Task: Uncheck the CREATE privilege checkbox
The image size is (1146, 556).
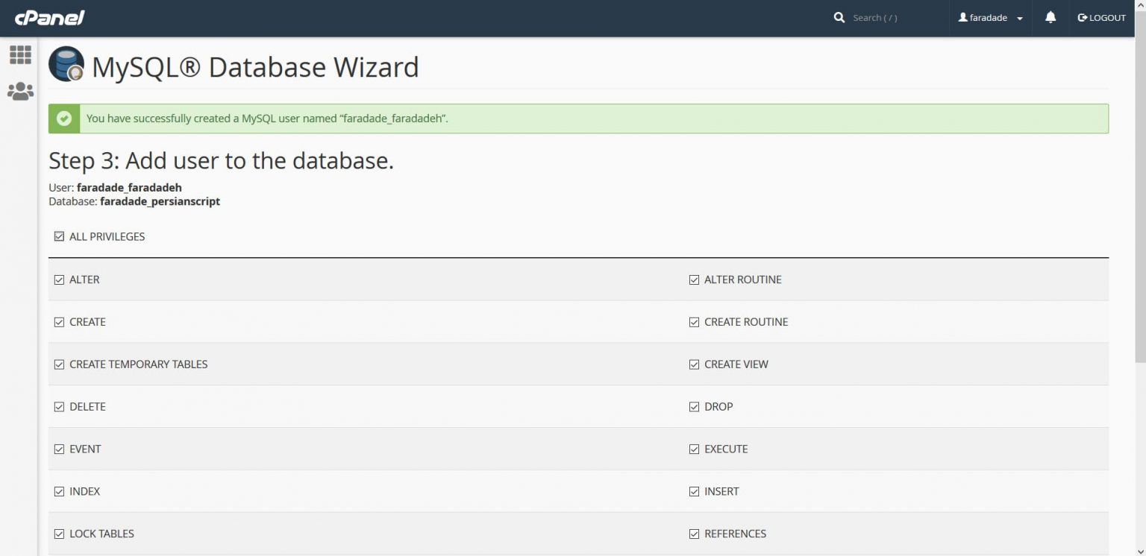Action: (59, 322)
